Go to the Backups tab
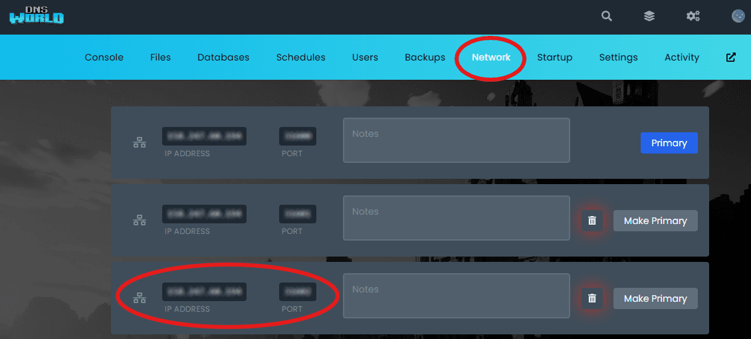This screenshot has height=339, width=751. point(425,57)
